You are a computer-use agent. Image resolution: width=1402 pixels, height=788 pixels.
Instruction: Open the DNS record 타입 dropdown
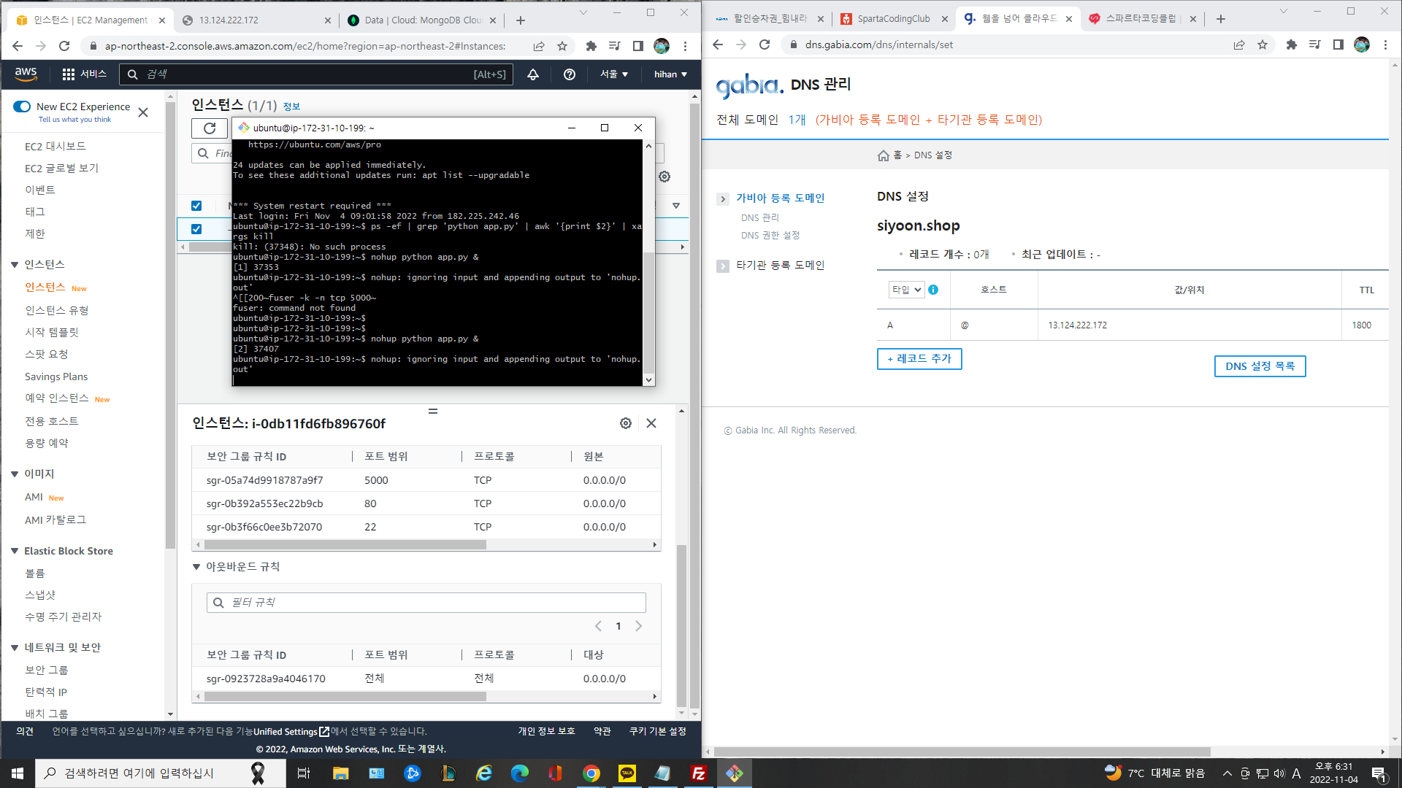click(906, 290)
